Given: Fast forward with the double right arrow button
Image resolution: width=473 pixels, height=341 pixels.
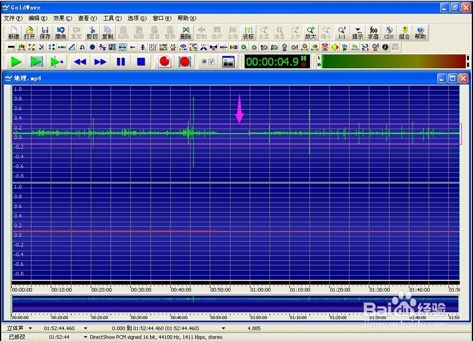Looking at the screenshot, I should [100, 62].
